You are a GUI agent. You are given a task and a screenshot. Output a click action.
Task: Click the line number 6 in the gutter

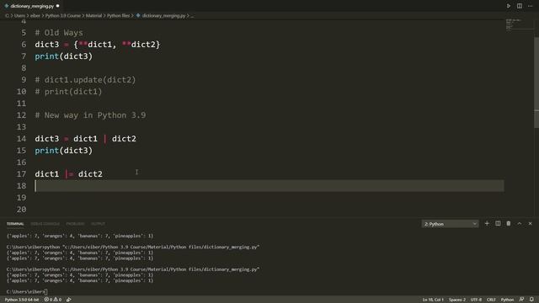[x=24, y=45]
